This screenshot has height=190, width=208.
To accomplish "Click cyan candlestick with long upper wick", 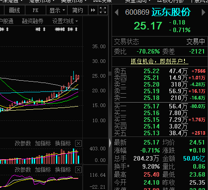I will (x=73, y=75).
